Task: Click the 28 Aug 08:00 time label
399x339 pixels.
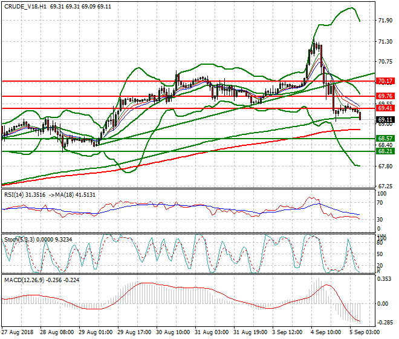Action: [x=56, y=332]
